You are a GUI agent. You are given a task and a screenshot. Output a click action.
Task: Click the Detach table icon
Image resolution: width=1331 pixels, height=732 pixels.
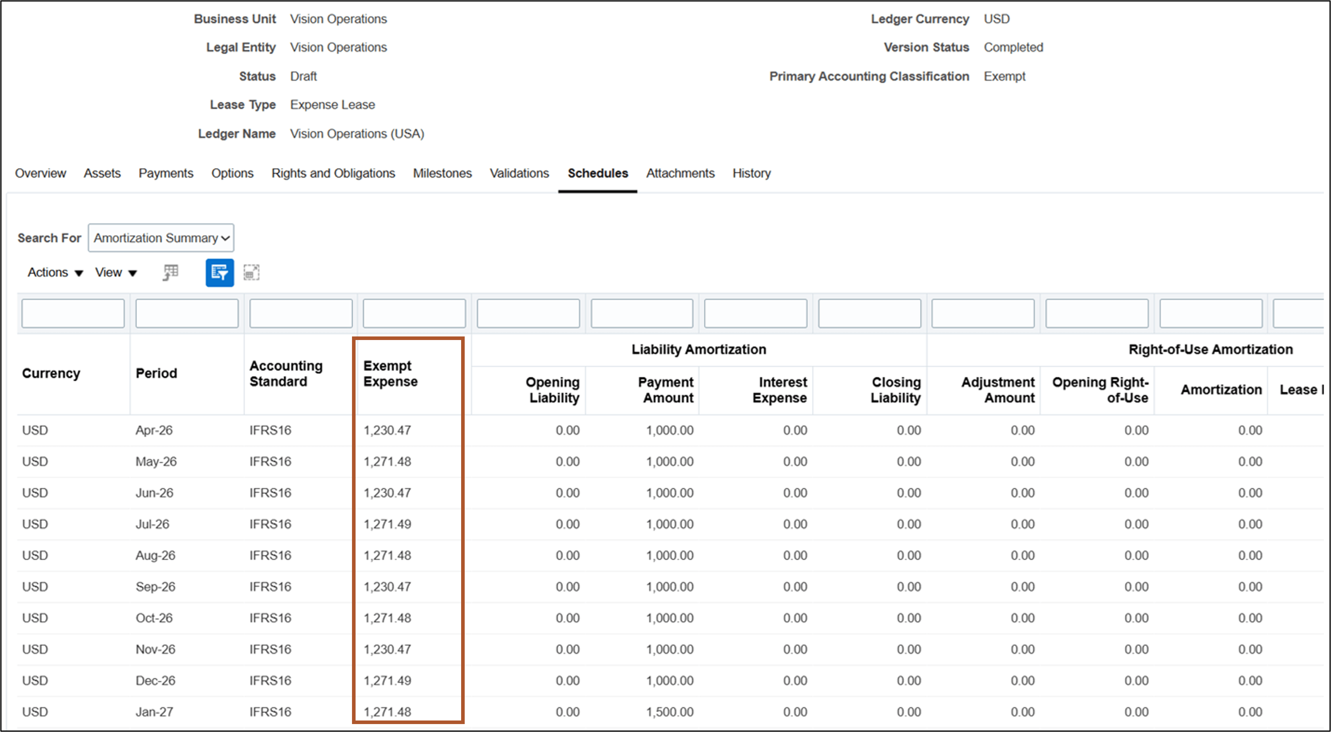point(252,272)
